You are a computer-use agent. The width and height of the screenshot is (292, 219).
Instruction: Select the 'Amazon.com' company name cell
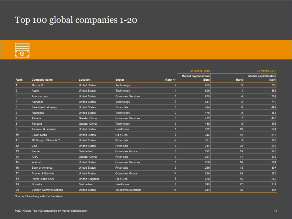[x=40, y=96]
